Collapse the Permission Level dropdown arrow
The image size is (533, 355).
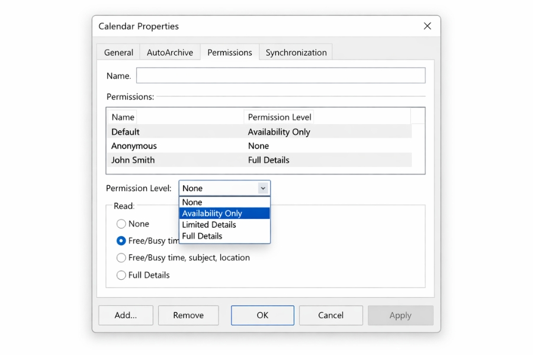click(x=263, y=188)
